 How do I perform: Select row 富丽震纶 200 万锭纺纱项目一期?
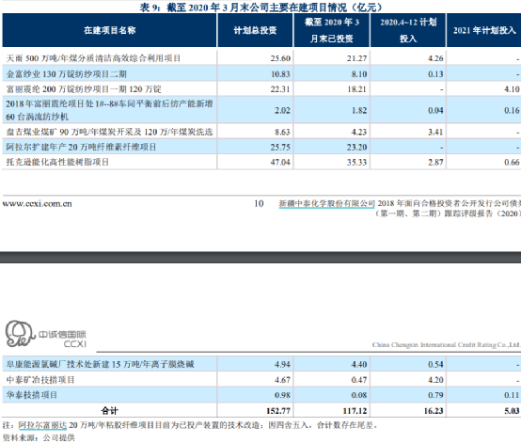click(261, 89)
